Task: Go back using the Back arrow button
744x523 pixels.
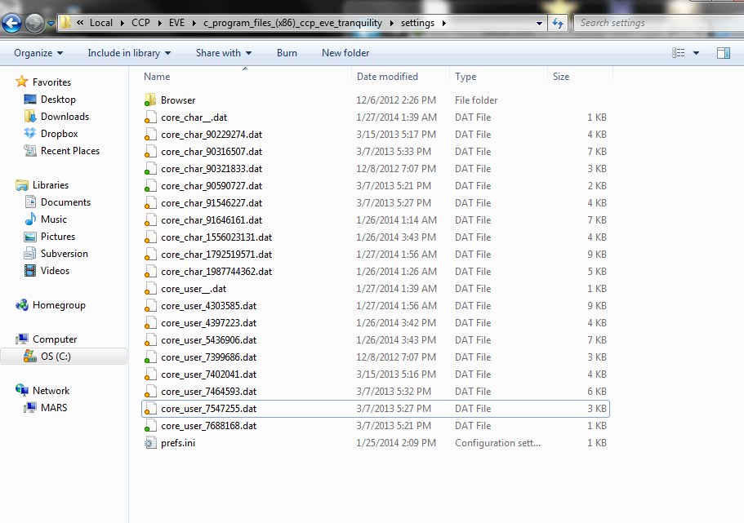Action: [11, 23]
